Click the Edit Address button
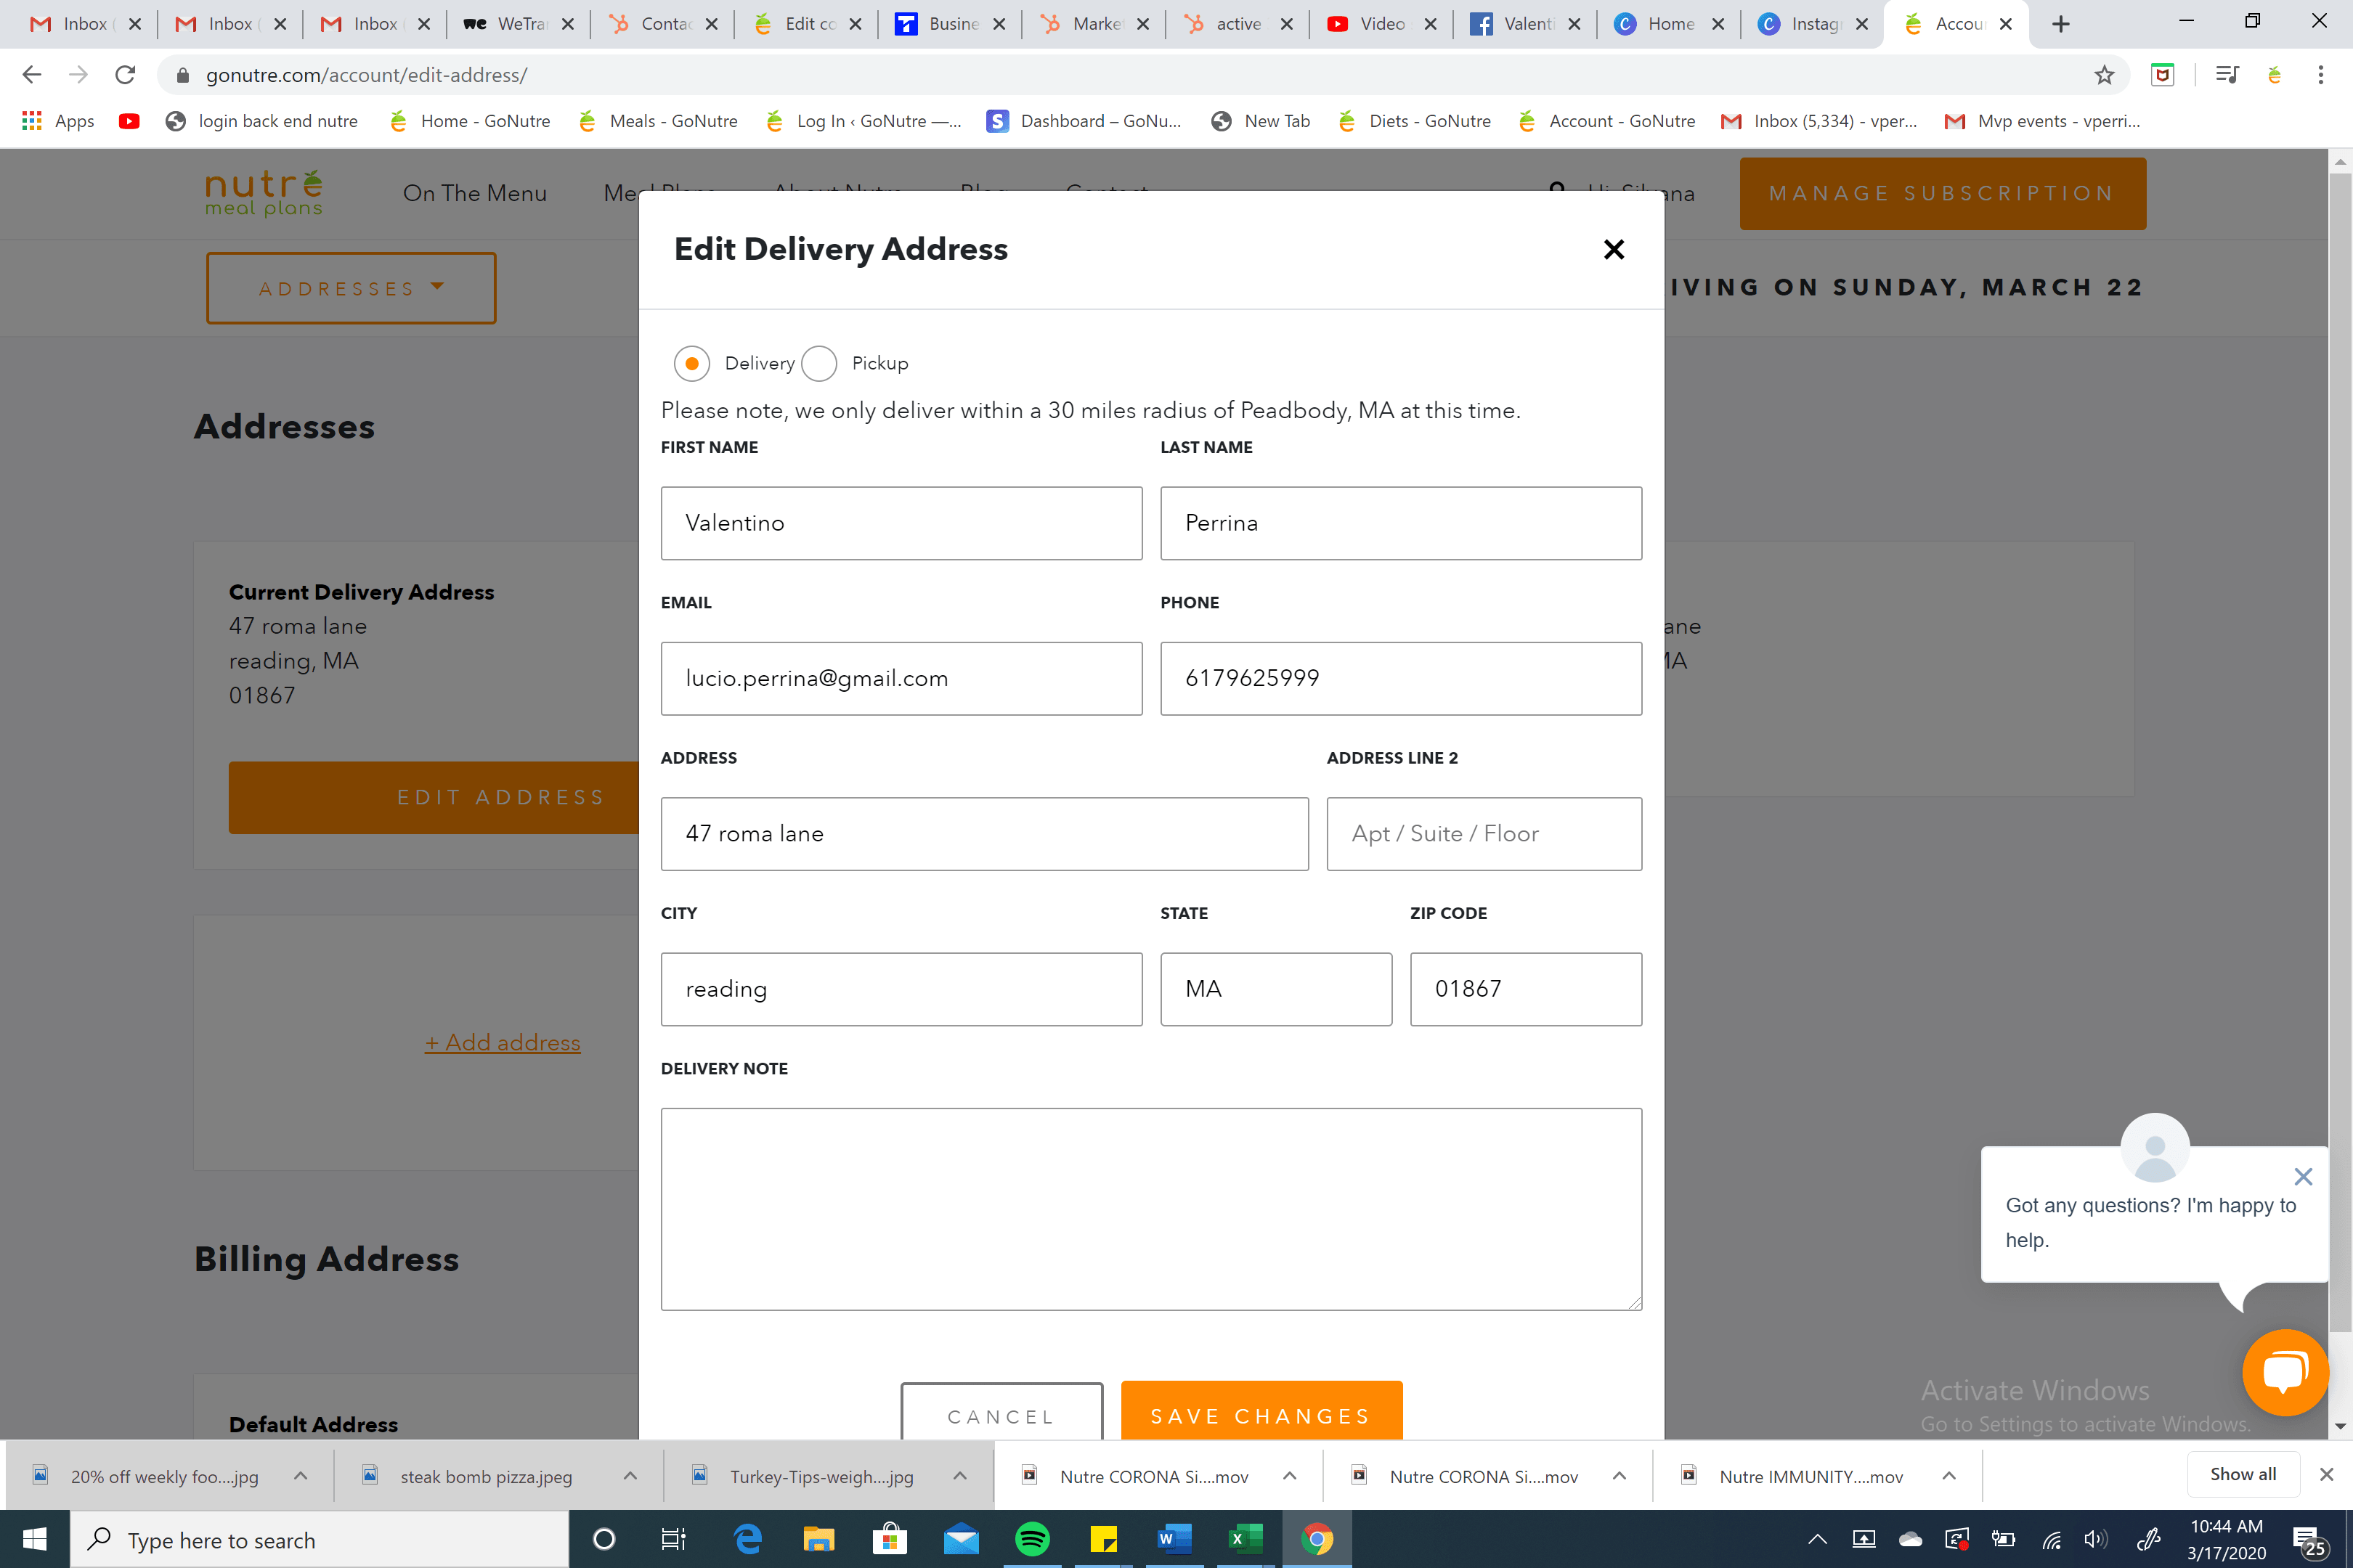 [433, 797]
